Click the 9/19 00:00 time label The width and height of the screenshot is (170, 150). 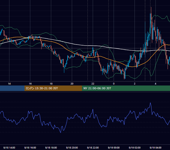pyautogui.click(x=114, y=147)
